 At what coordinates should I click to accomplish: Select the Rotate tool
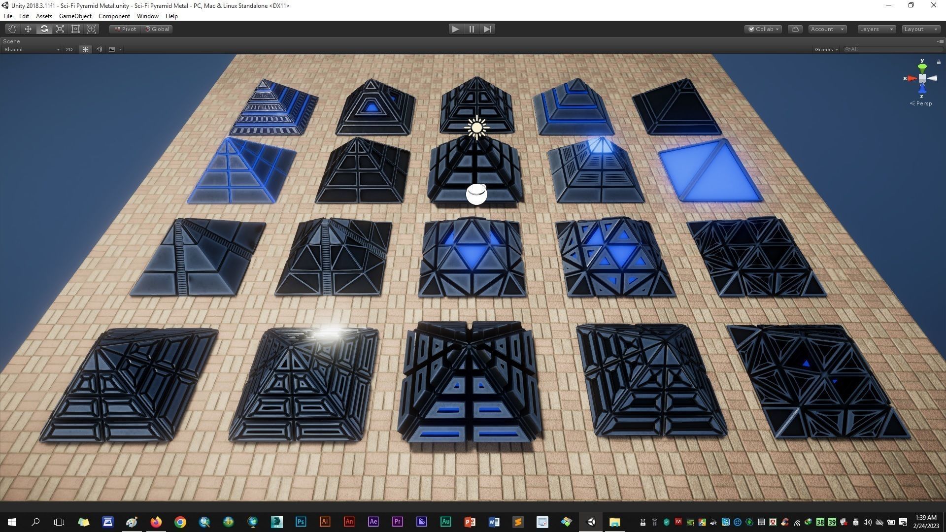pos(44,29)
